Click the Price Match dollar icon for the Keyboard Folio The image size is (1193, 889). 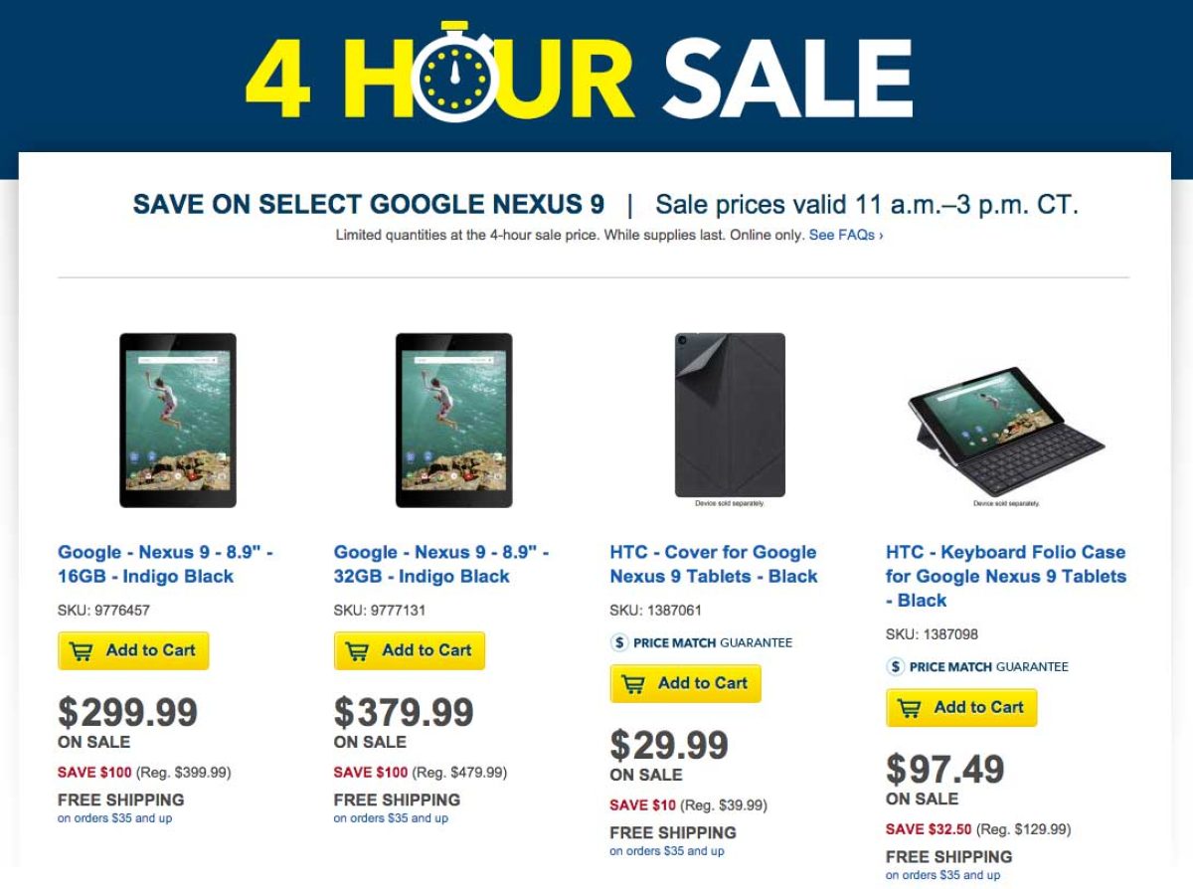tap(896, 666)
